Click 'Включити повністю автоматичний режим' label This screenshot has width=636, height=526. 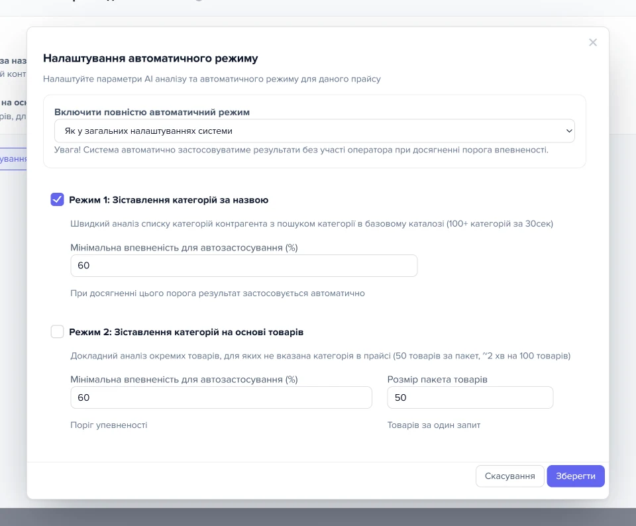[x=152, y=113]
